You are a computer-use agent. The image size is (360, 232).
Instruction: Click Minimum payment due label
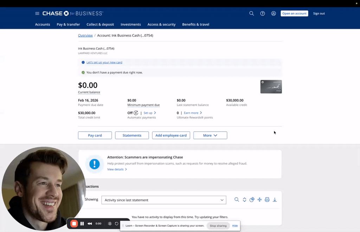[143, 105]
